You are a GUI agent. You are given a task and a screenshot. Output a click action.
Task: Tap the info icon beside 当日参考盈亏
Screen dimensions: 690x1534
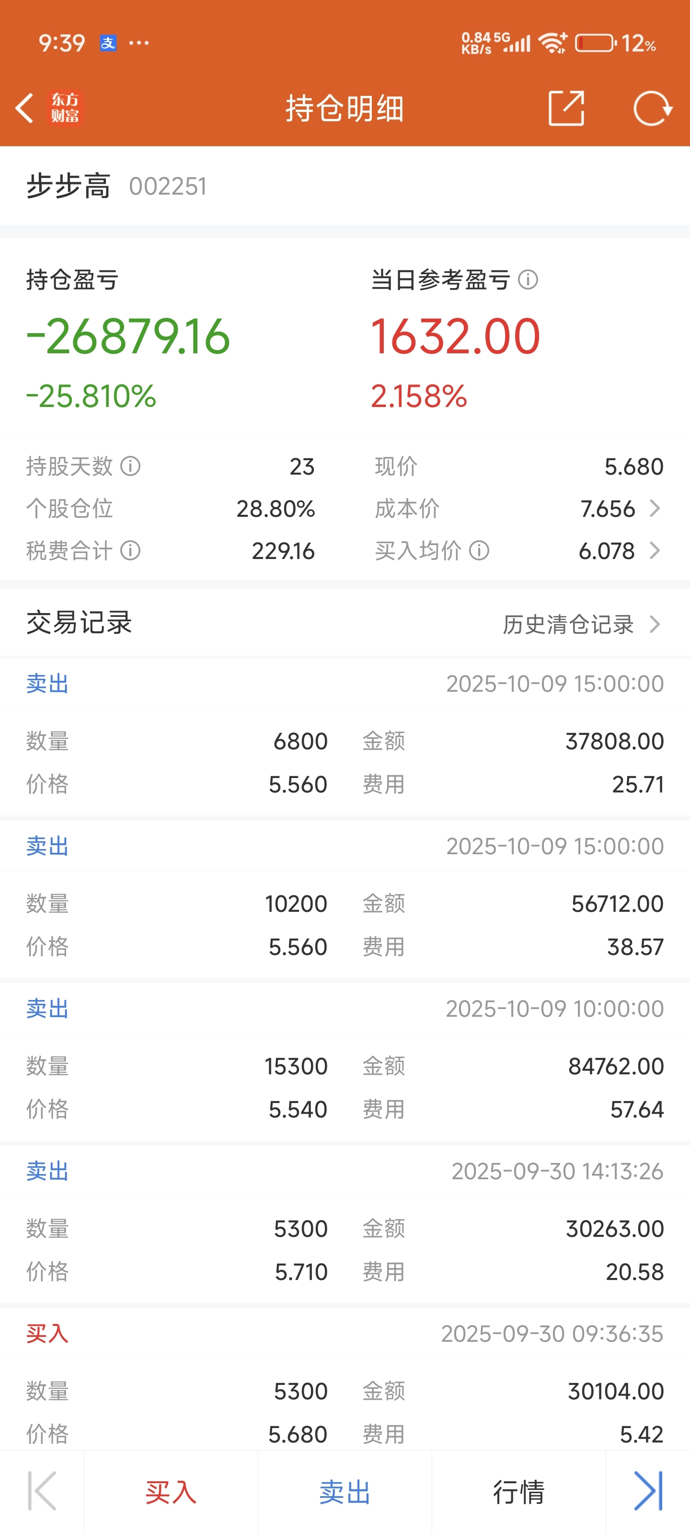click(x=528, y=279)
